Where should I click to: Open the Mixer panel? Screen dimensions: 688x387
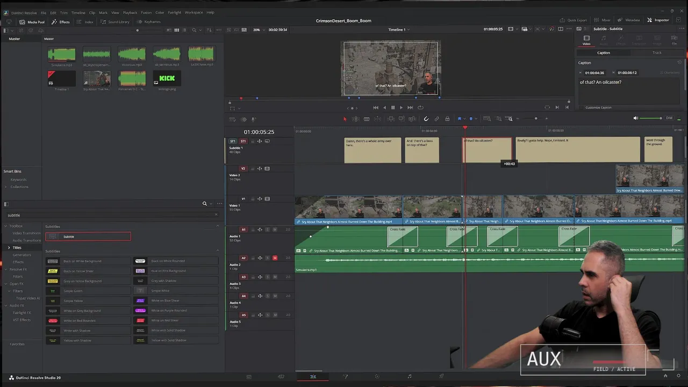click(602, 20)
